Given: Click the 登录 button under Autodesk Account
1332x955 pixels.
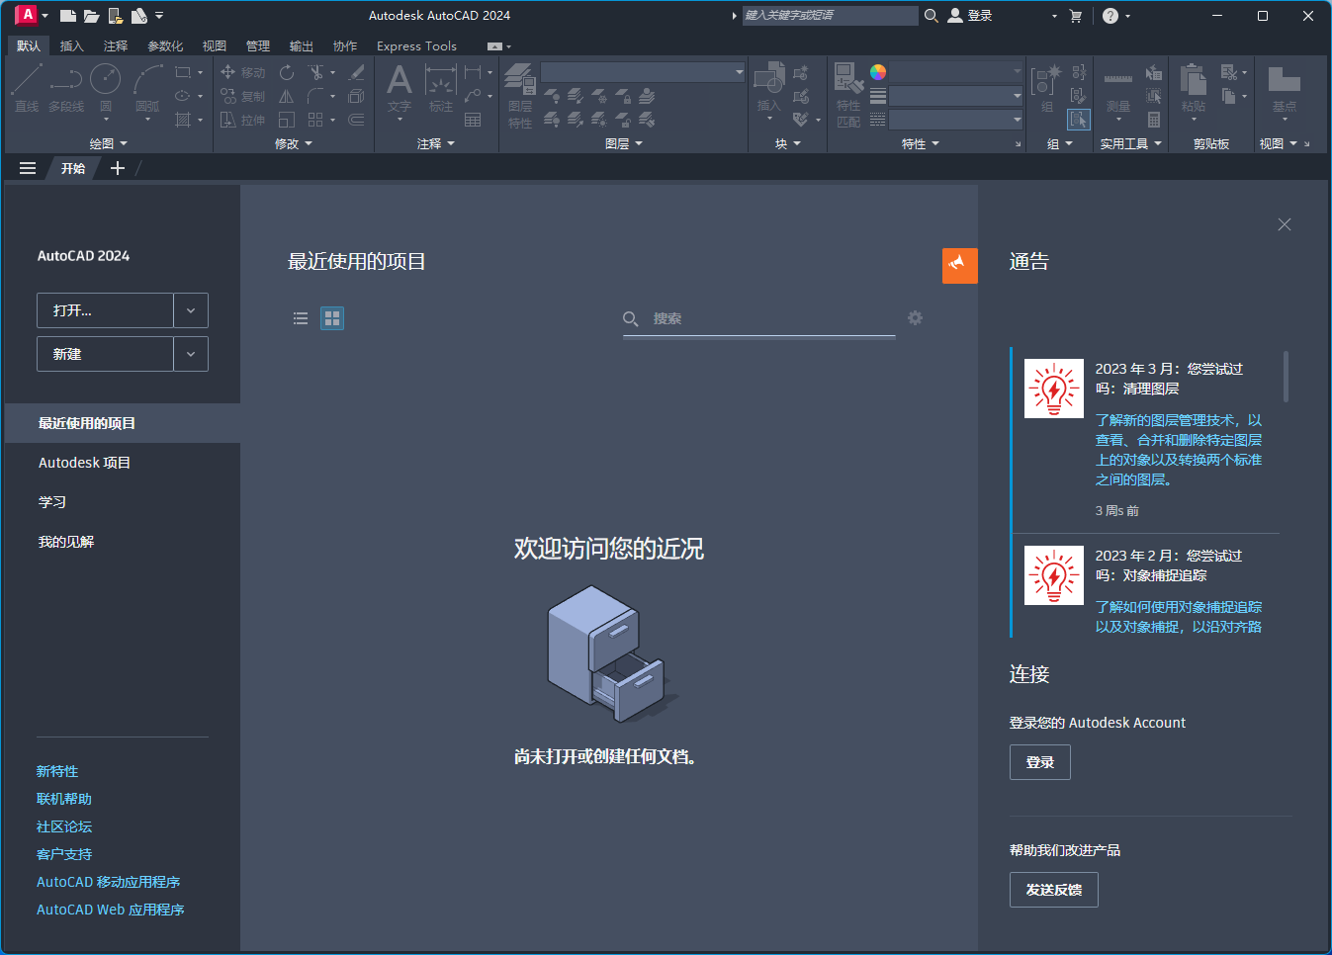Looking at the screenshot, I should coord(1040,762).
